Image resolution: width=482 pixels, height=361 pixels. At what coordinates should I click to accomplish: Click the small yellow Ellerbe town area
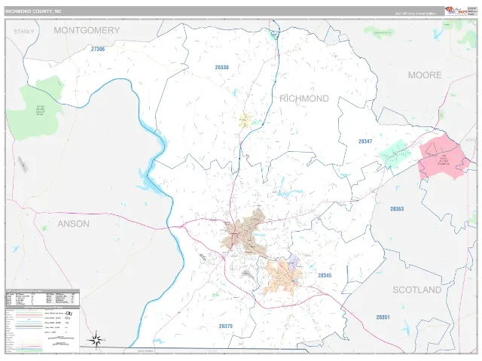point(246,120)
